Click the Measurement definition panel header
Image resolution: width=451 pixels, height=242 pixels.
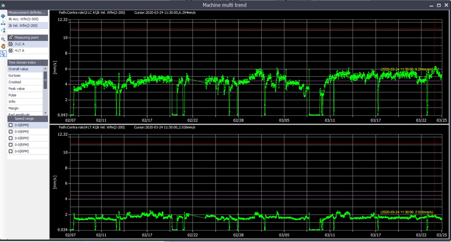28,12
